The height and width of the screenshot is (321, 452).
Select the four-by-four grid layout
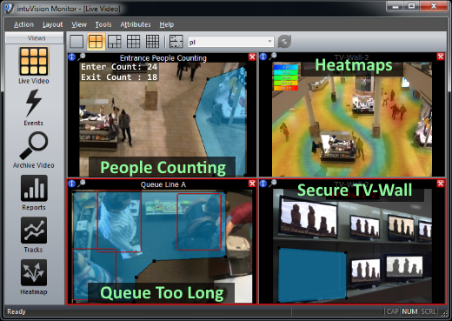152,42
